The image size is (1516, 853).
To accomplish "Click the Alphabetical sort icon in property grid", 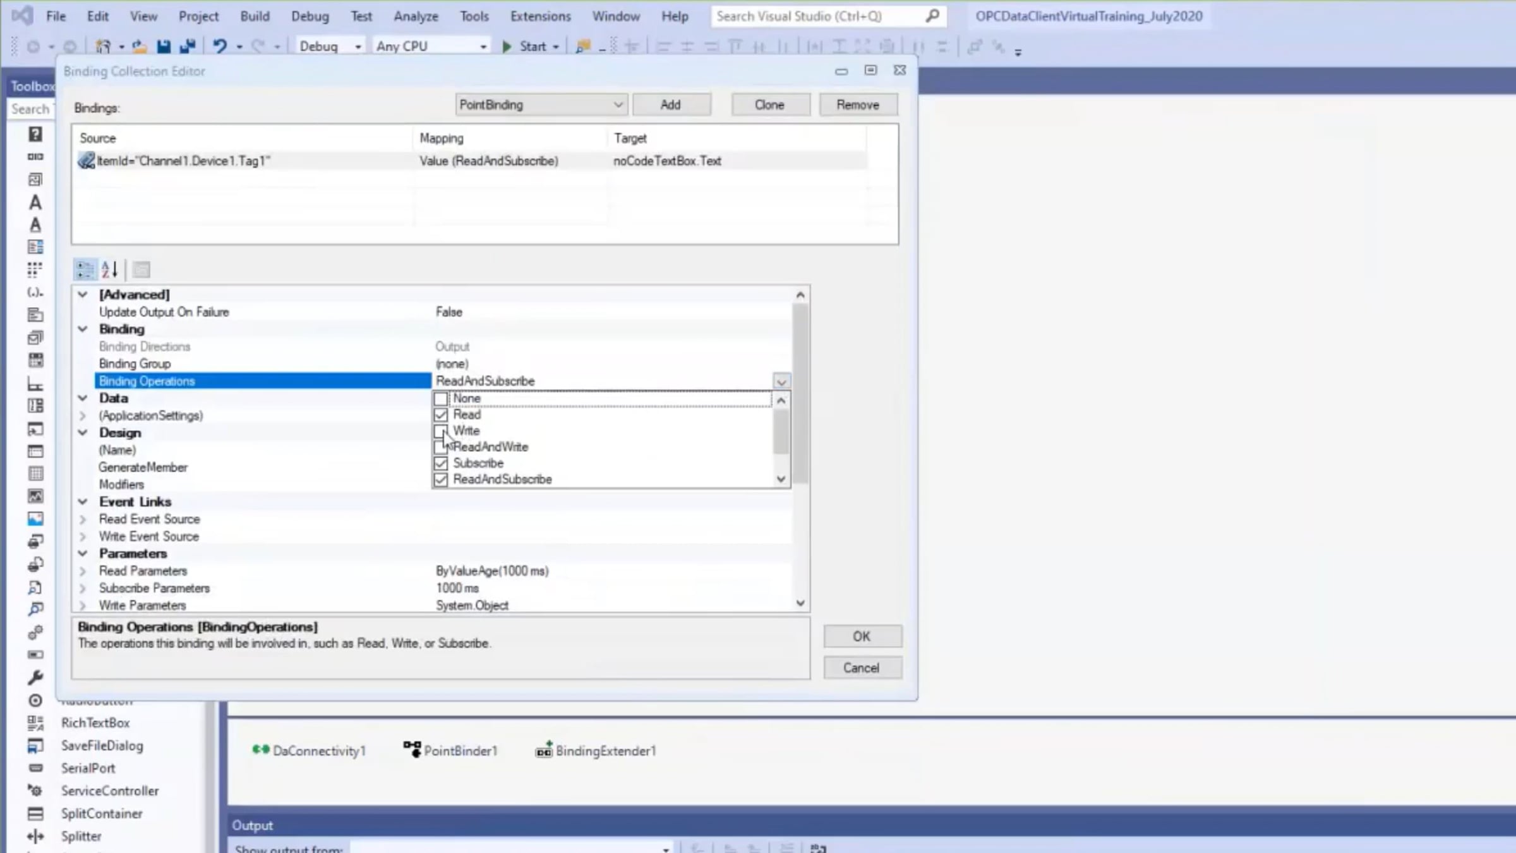I will tap(110, 270).
